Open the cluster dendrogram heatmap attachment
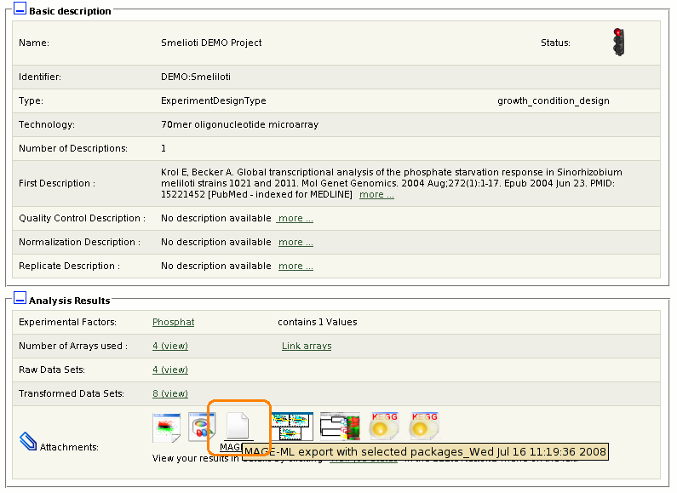The height and width of the screenshot is (493, 677). point(340,426)
